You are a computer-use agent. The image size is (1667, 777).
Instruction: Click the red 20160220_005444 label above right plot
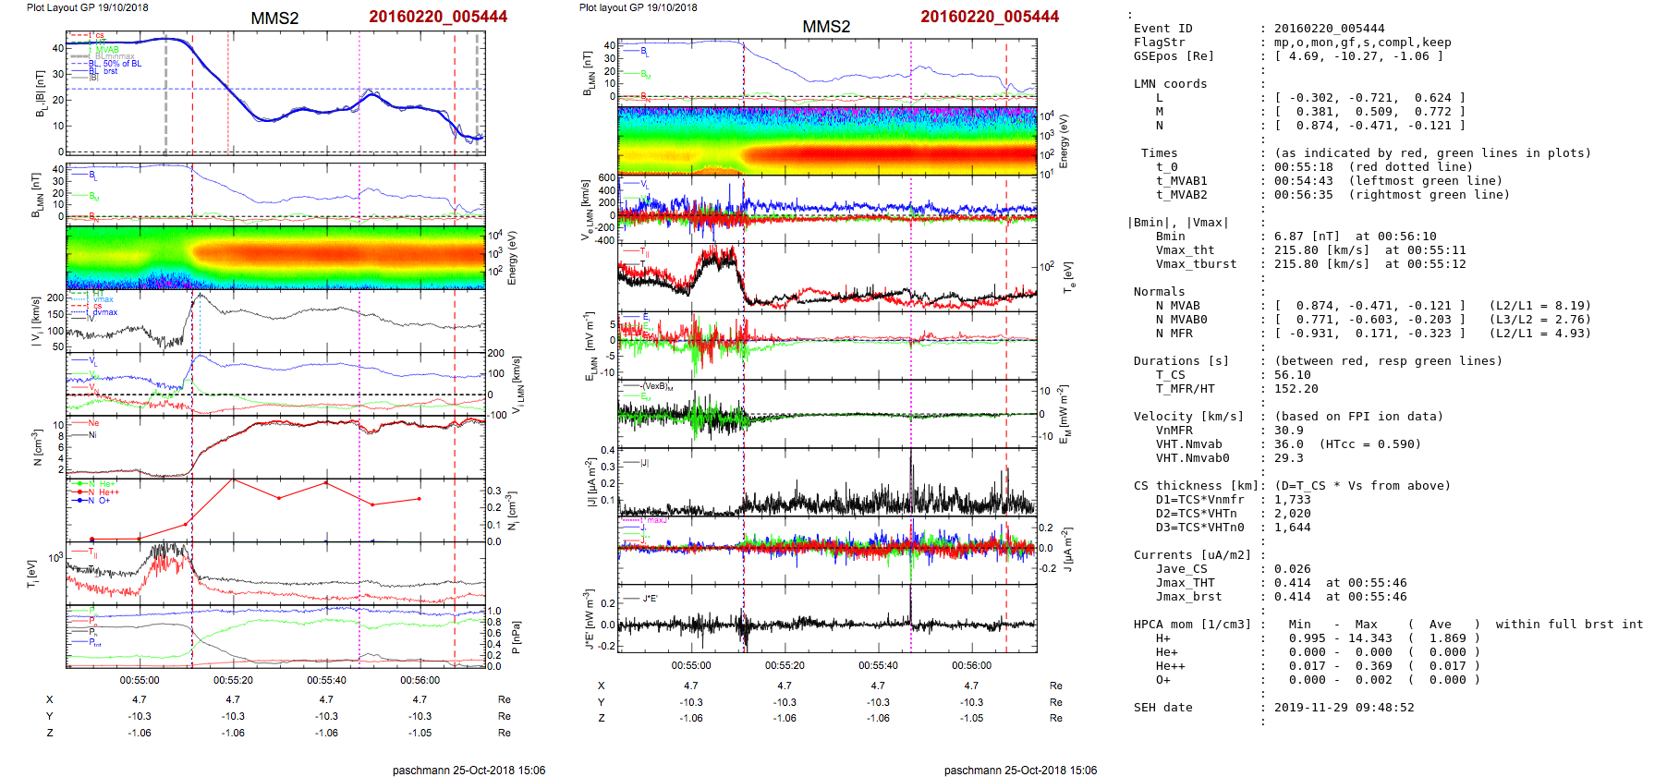[x=989, y=17]
